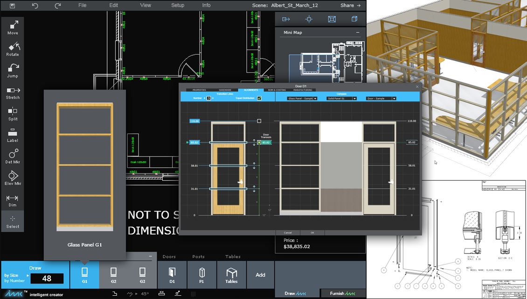The width and height of the screenshot is (527, 299).
Task: Open the Glass Panel - Sample dropdown
Action: click(302, 98)
